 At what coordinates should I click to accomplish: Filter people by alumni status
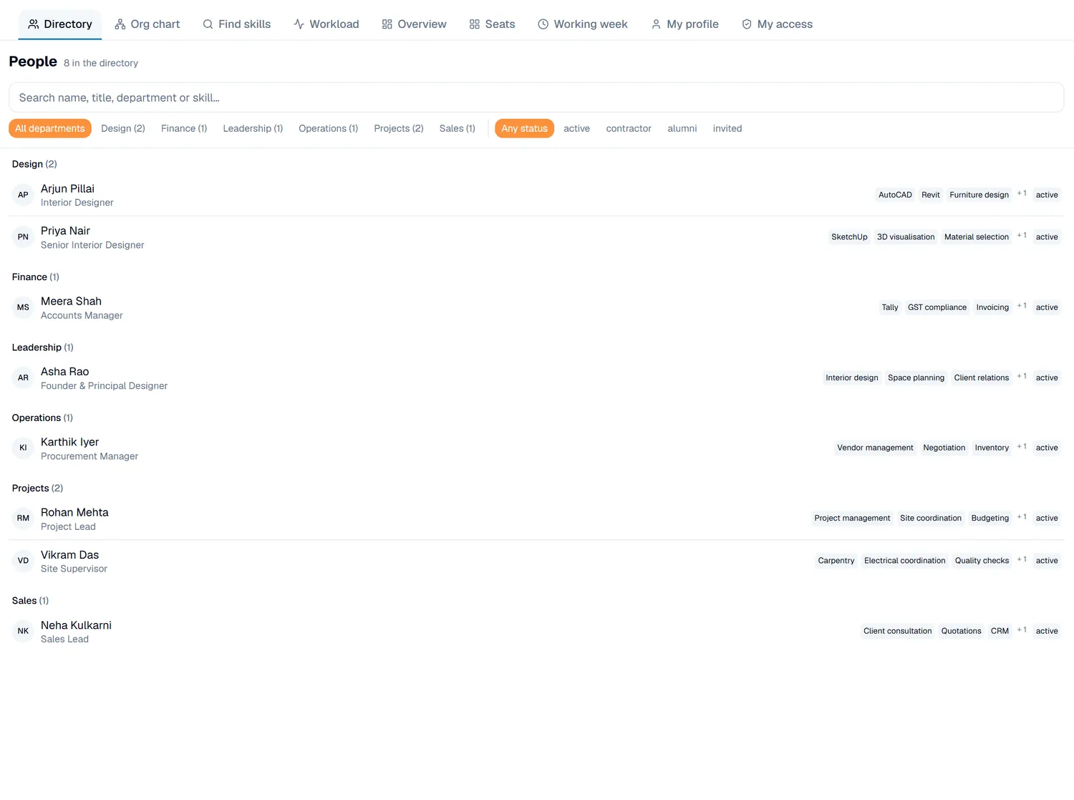682,128
